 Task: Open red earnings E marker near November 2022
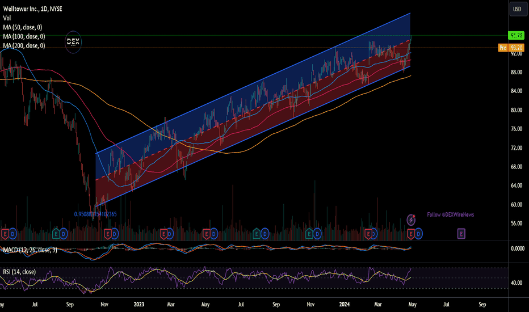click(x=107, y=234)
